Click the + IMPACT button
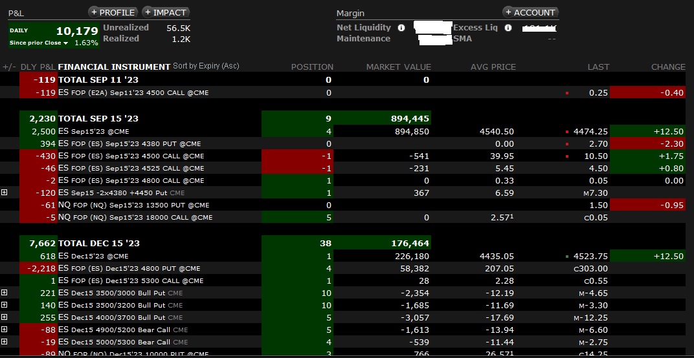 click(x=166, y=12)
